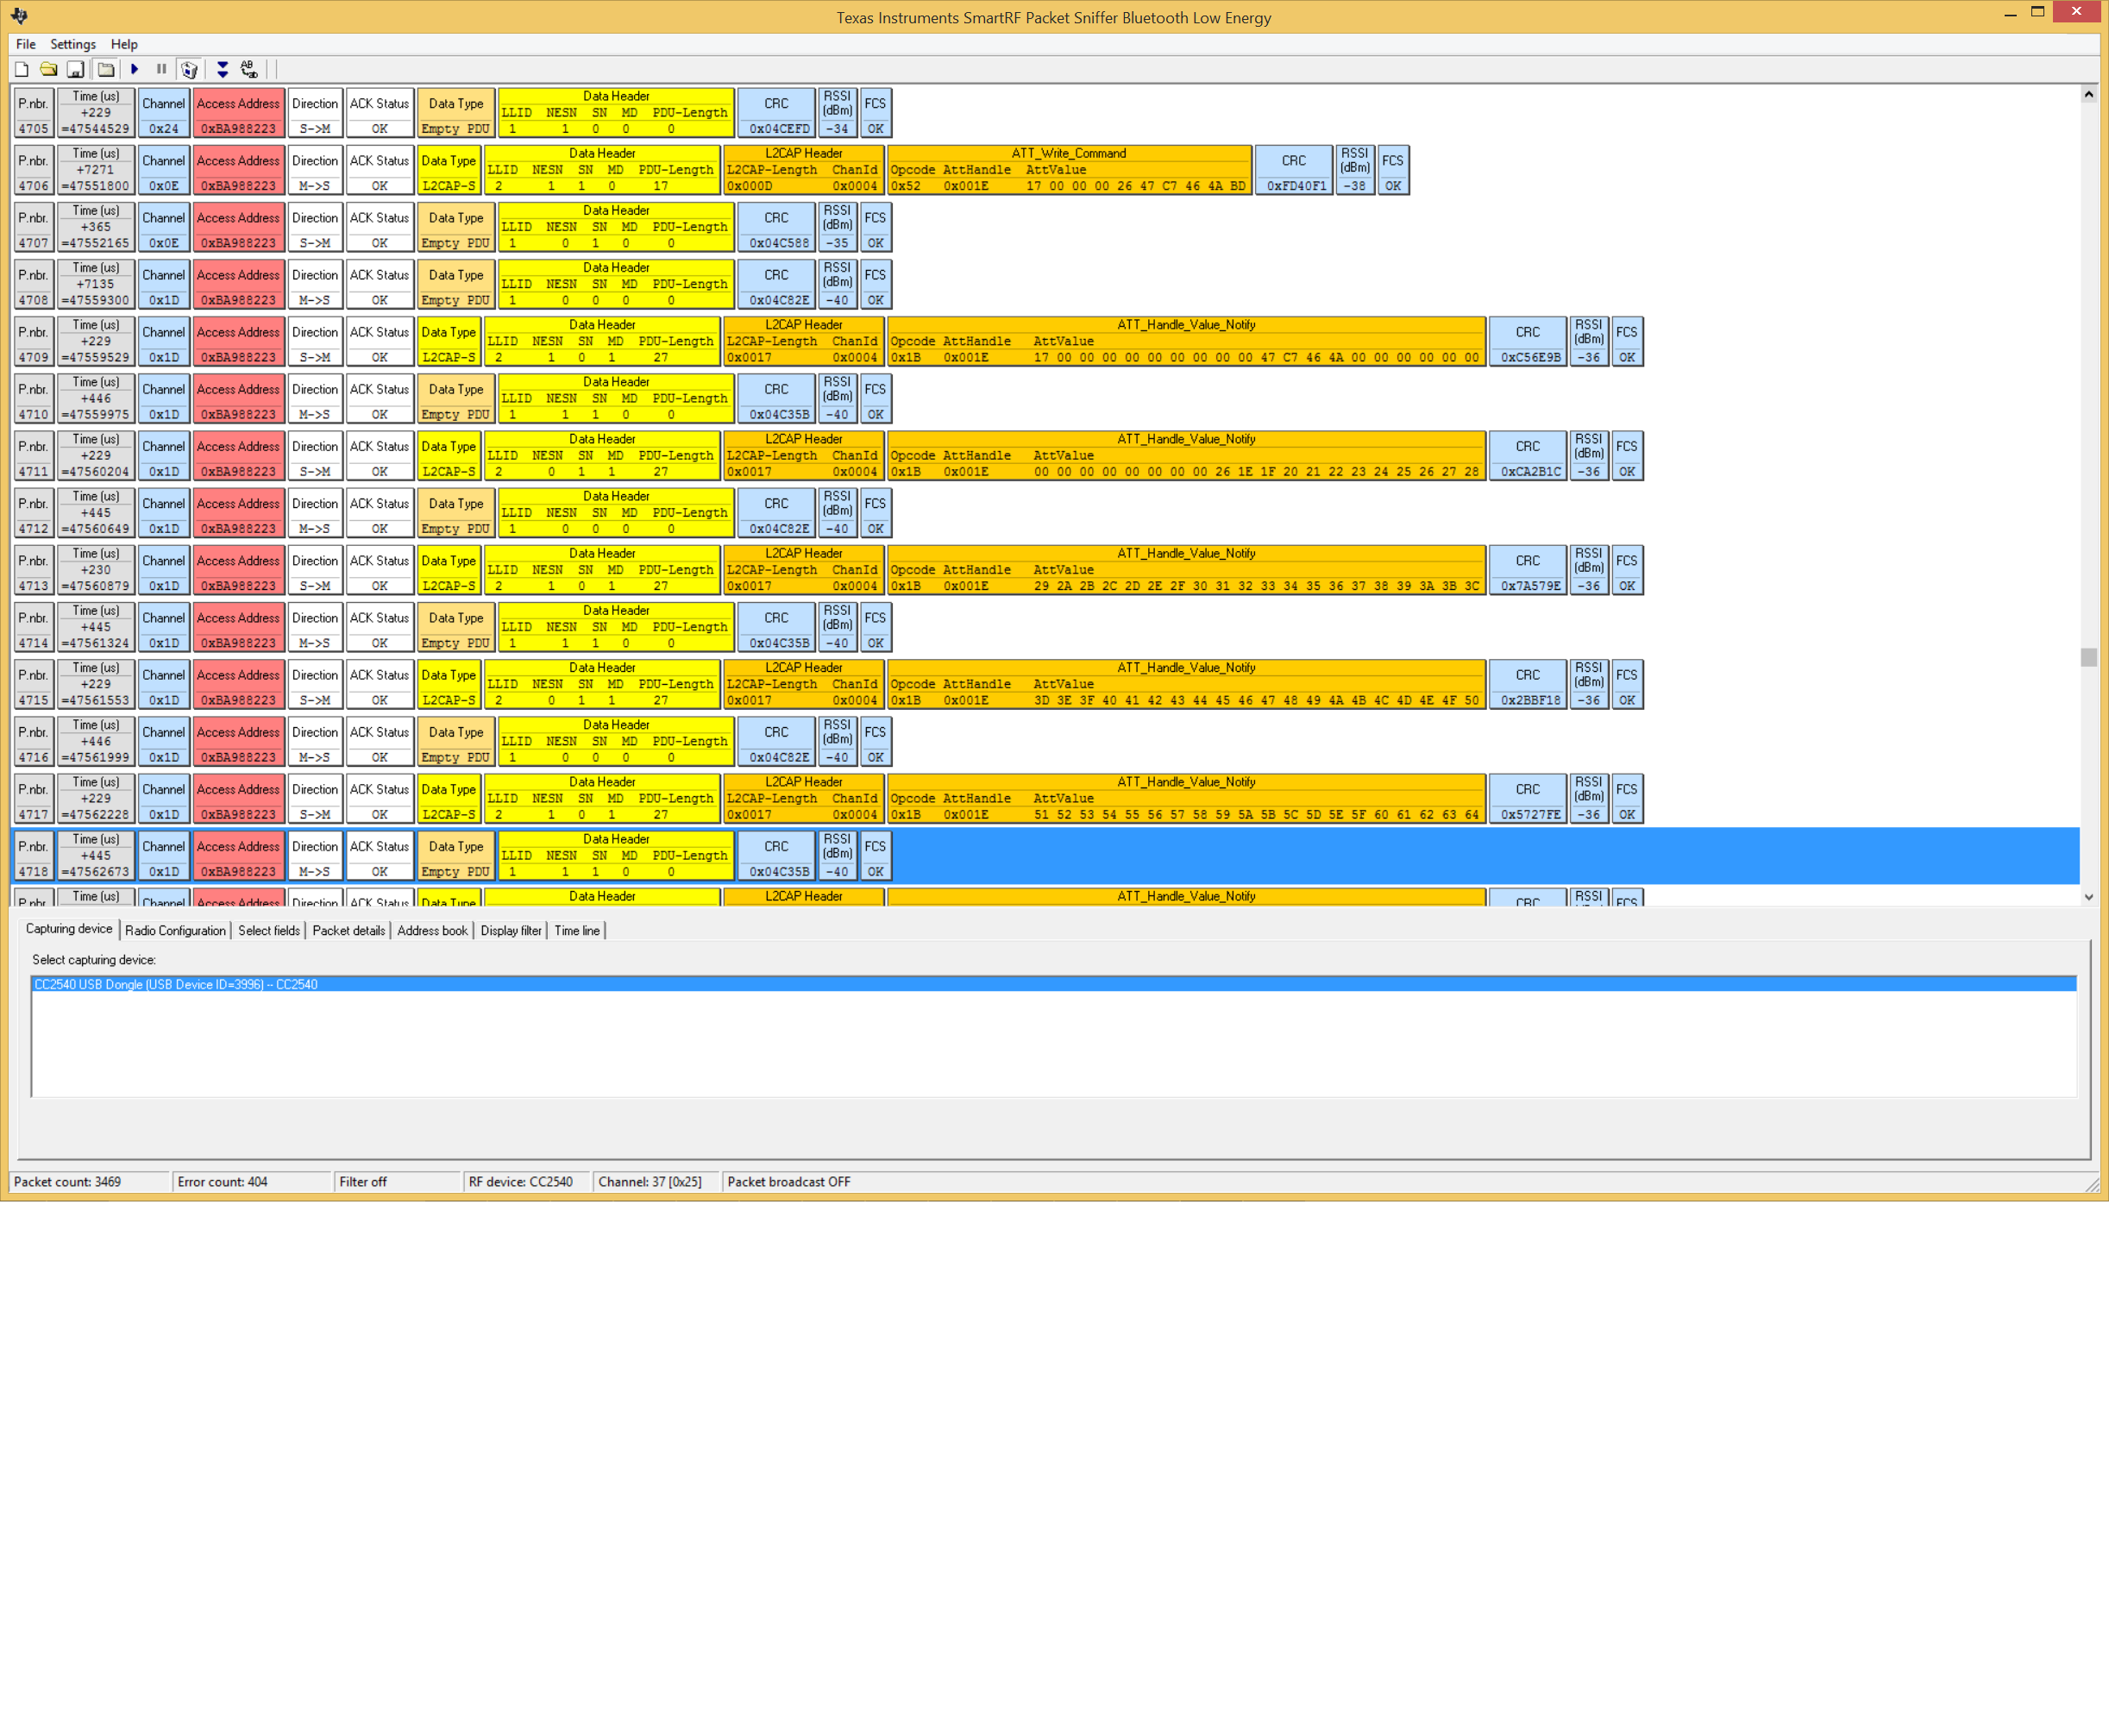
Task: Select packet 4713 notify AttValue data
Action: click(1255, 586)
